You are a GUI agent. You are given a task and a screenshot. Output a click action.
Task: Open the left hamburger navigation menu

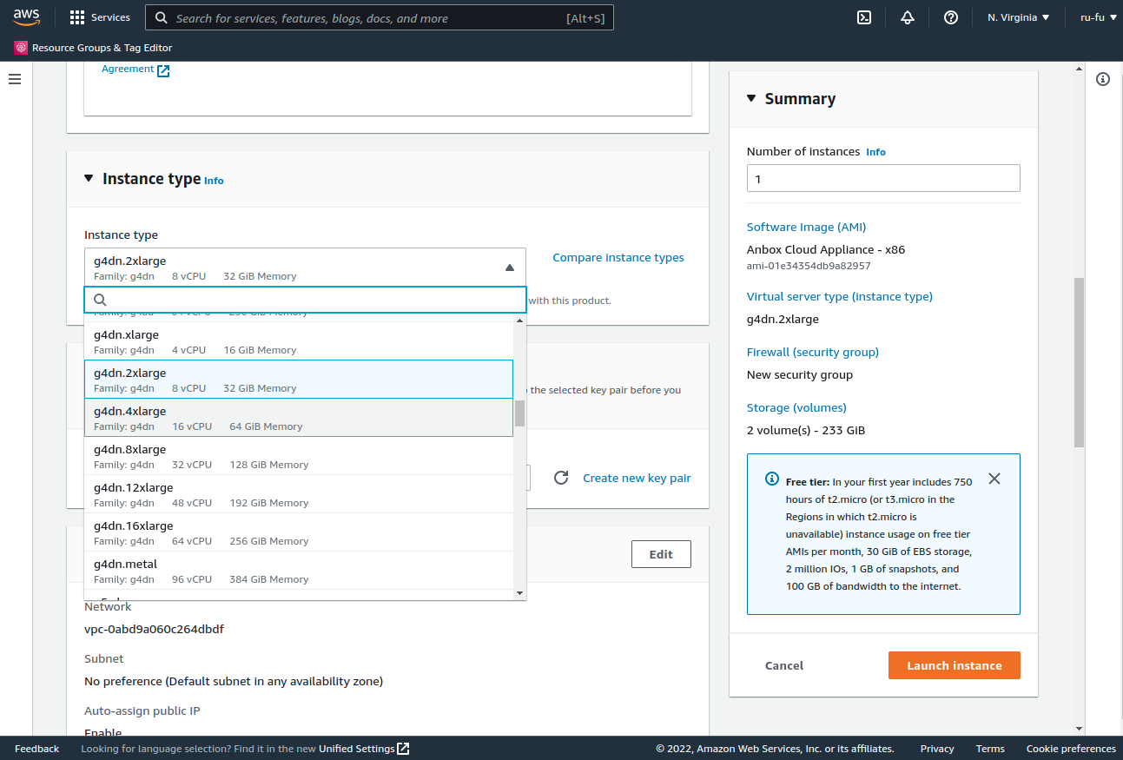[x=15, y=79]
